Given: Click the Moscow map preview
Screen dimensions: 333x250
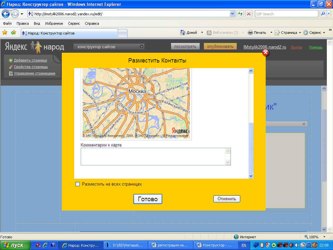Looking at the screenshot, I should coord(136,103).
